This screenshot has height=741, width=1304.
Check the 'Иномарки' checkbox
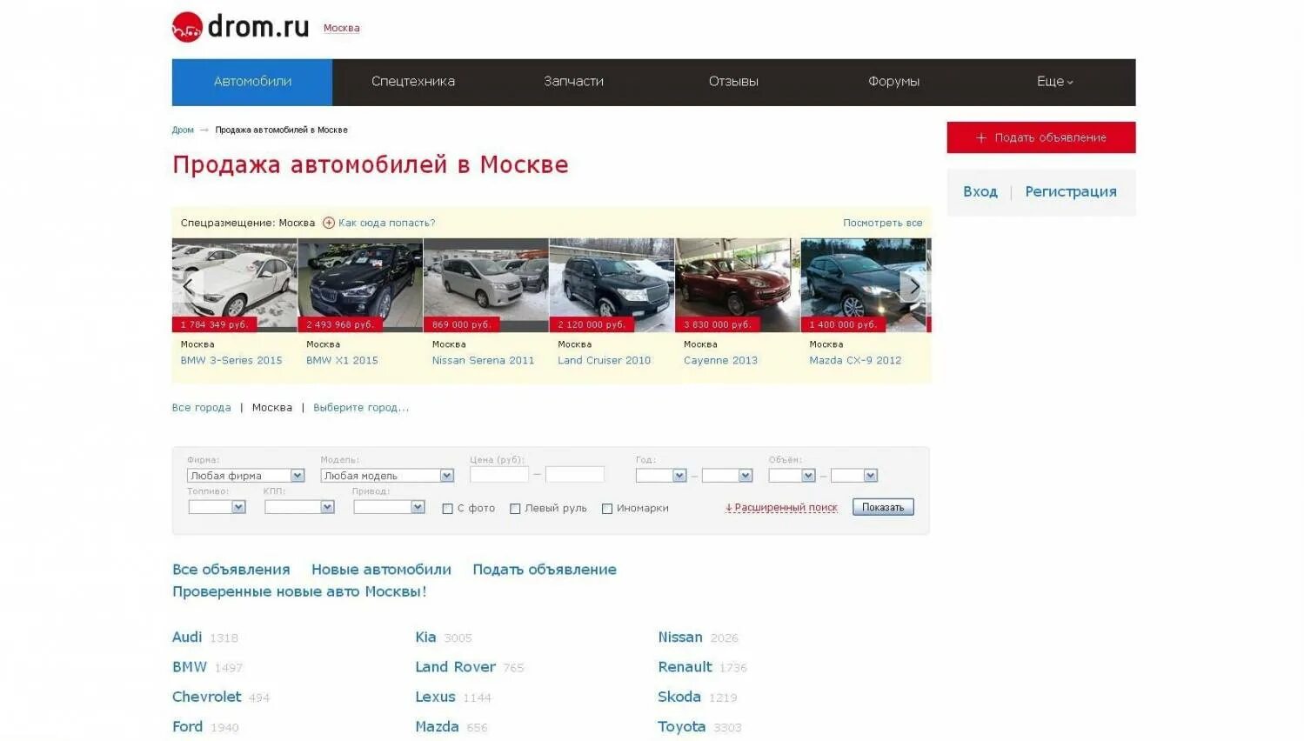click(x=606, y=508)
